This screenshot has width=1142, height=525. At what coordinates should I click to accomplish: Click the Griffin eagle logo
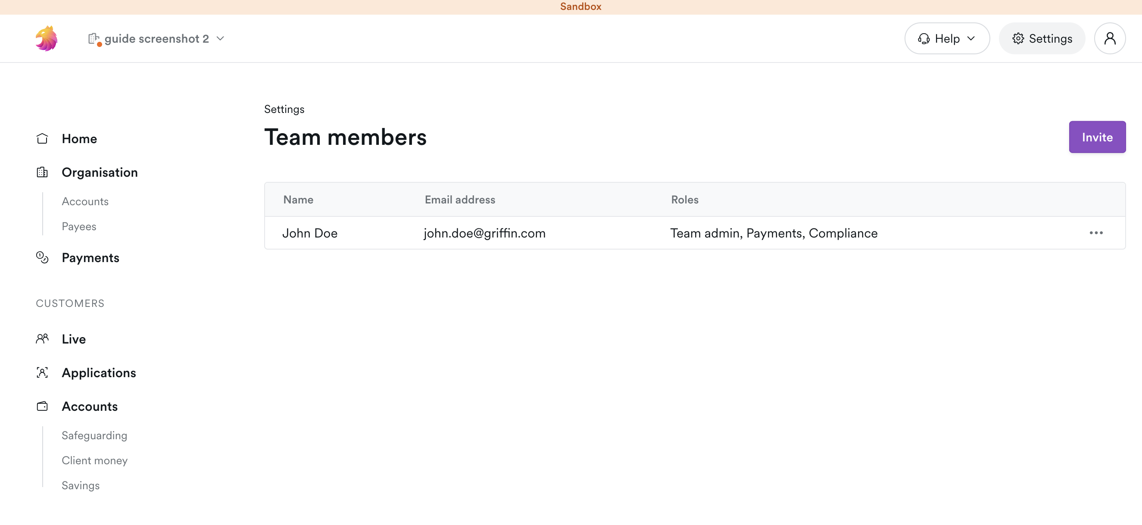point(46,38)
